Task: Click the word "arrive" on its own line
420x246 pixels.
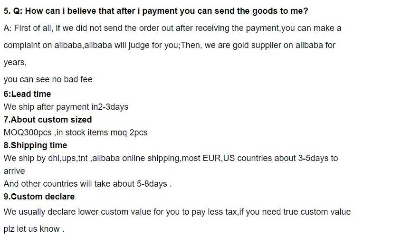Action: (x=14, y=171)
